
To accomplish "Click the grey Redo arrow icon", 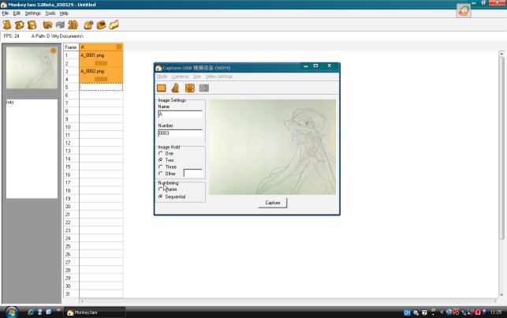I will 60,24.
